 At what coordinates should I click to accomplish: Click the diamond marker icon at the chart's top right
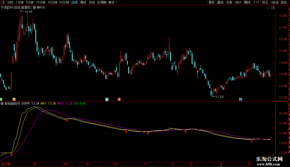click(268, 8)
